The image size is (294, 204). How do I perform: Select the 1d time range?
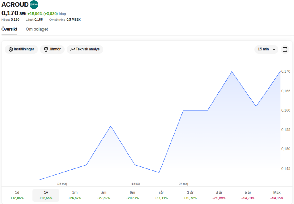tap(17, 195)
